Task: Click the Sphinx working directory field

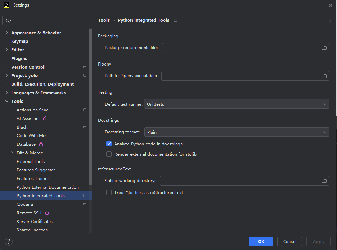Action: pyautogui.click(x=245, y=181)
